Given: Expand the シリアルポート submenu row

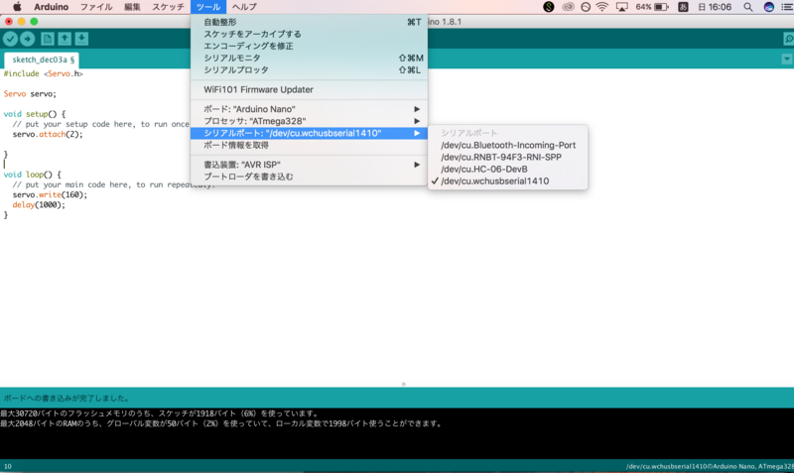Looking at the screenshot, I should pyautogui.click(x=309, y=133).
